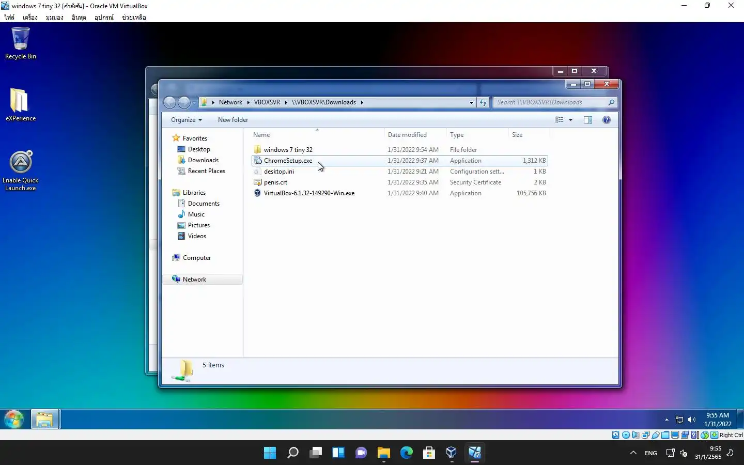Click VirtualBox display indicator in status bar

coord(675,435)
